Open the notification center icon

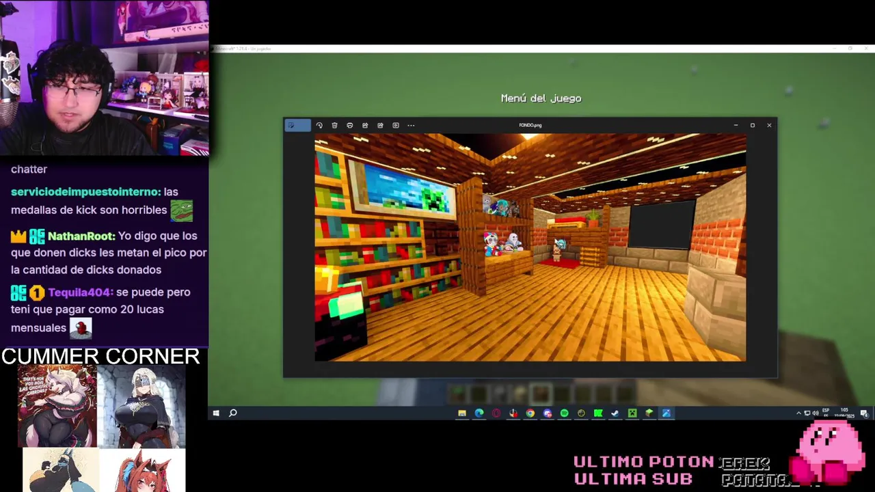click(x=864, y=413)
